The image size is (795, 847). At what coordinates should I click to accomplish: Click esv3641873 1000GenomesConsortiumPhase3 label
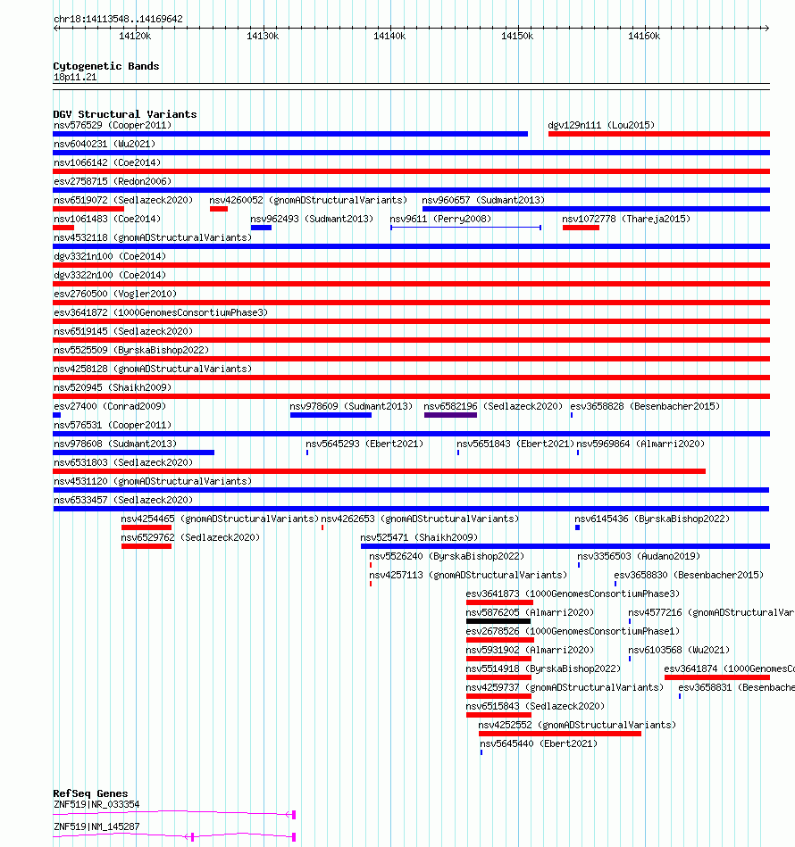(x=573, y=594)
